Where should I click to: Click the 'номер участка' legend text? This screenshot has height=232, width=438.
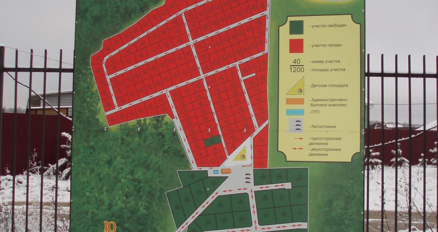[x=325, y=61]
